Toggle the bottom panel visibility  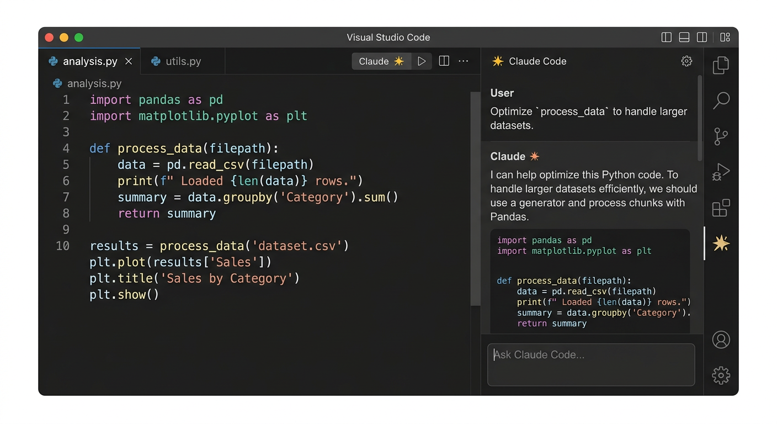click(684, 37)
